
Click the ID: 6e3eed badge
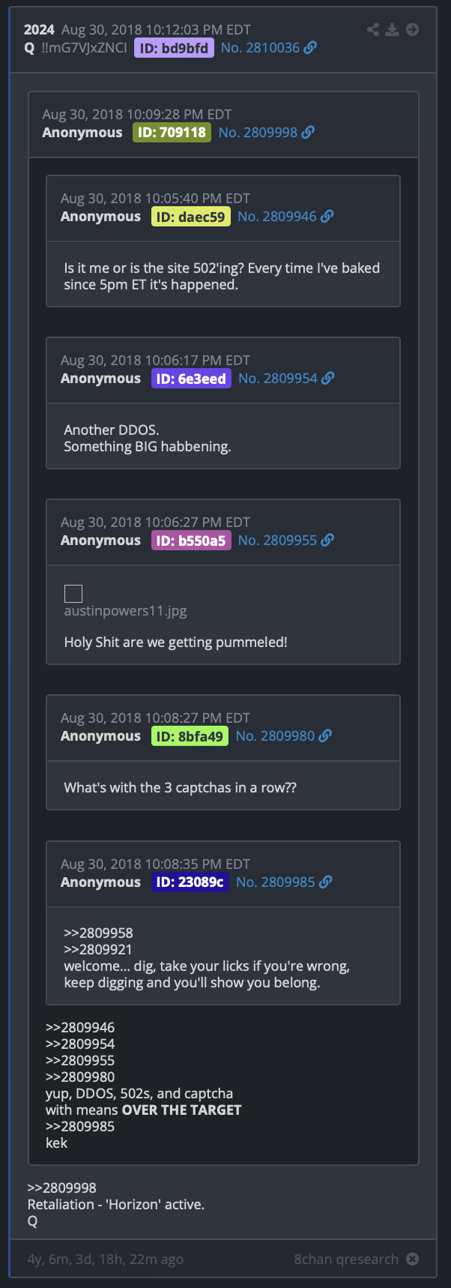[191, 379]
